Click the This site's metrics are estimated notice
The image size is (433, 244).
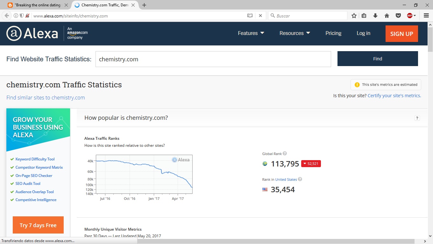(386, 85)
